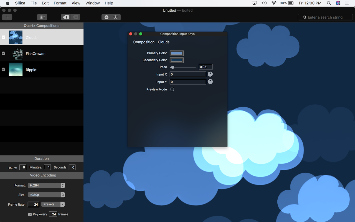Open the Edit menu
Image resolution: width=355 pixels, height=222 pixels.
(x=45, y=3)
